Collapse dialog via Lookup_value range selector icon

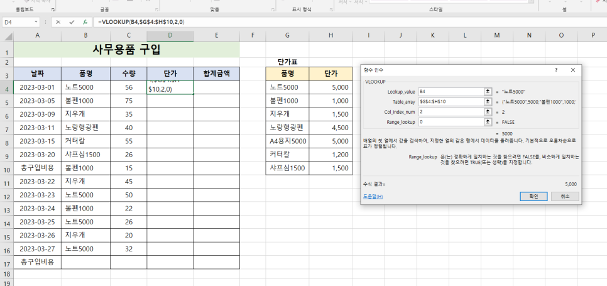pyautogui.click(x=488, y=92)
